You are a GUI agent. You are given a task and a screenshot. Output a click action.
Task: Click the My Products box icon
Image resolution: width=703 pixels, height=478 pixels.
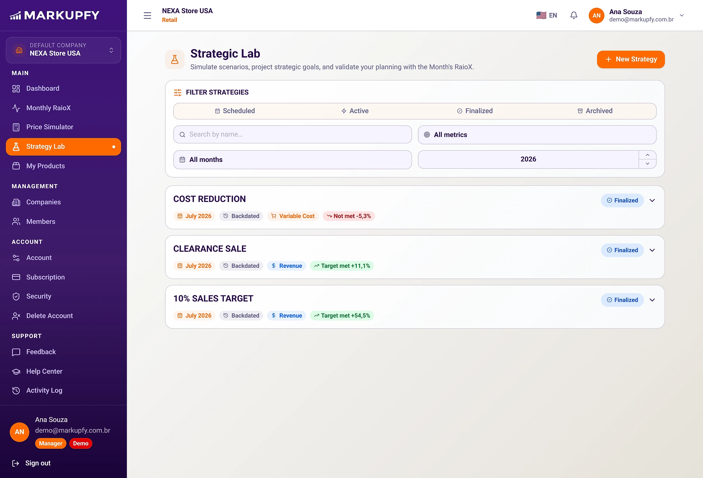16,166
